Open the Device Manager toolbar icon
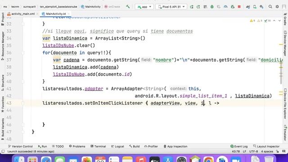 pyautogui.click(x=255, y=7)
